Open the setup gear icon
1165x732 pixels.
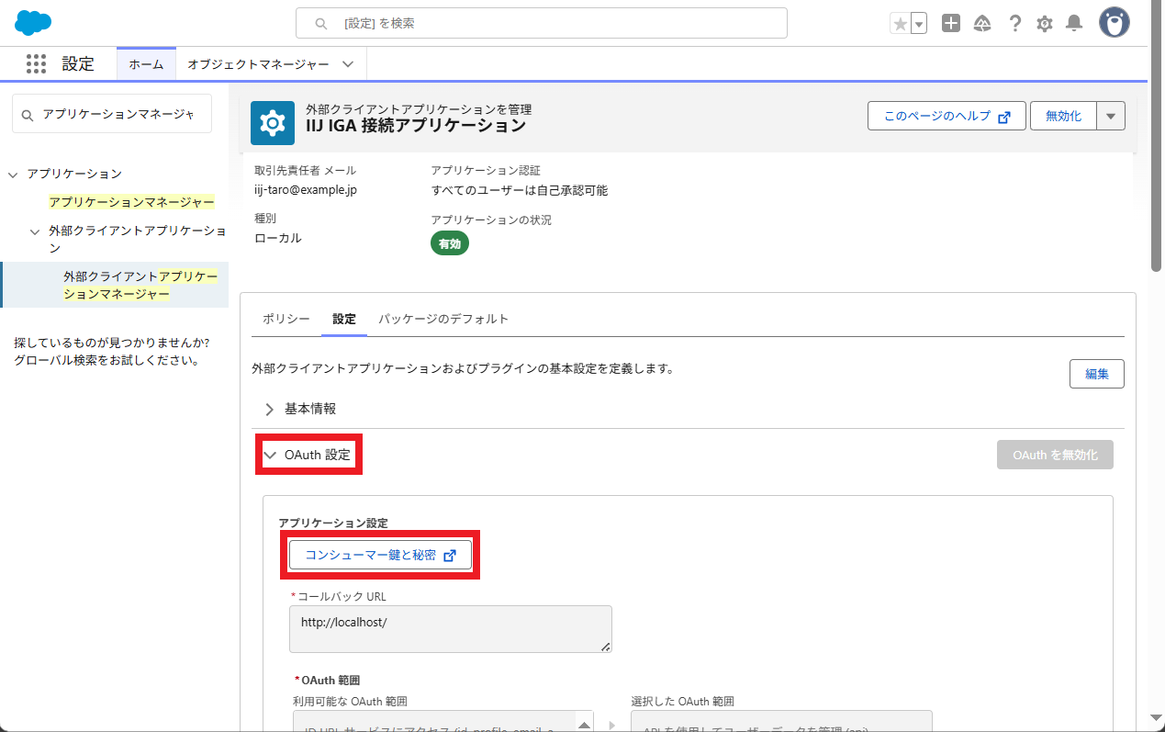(x=1045, y=24)
